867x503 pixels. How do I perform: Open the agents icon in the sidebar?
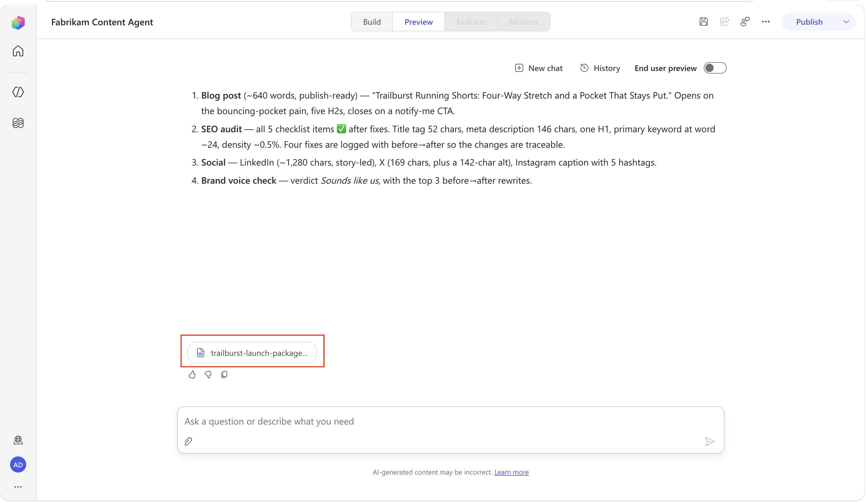[x=18, y=92]
